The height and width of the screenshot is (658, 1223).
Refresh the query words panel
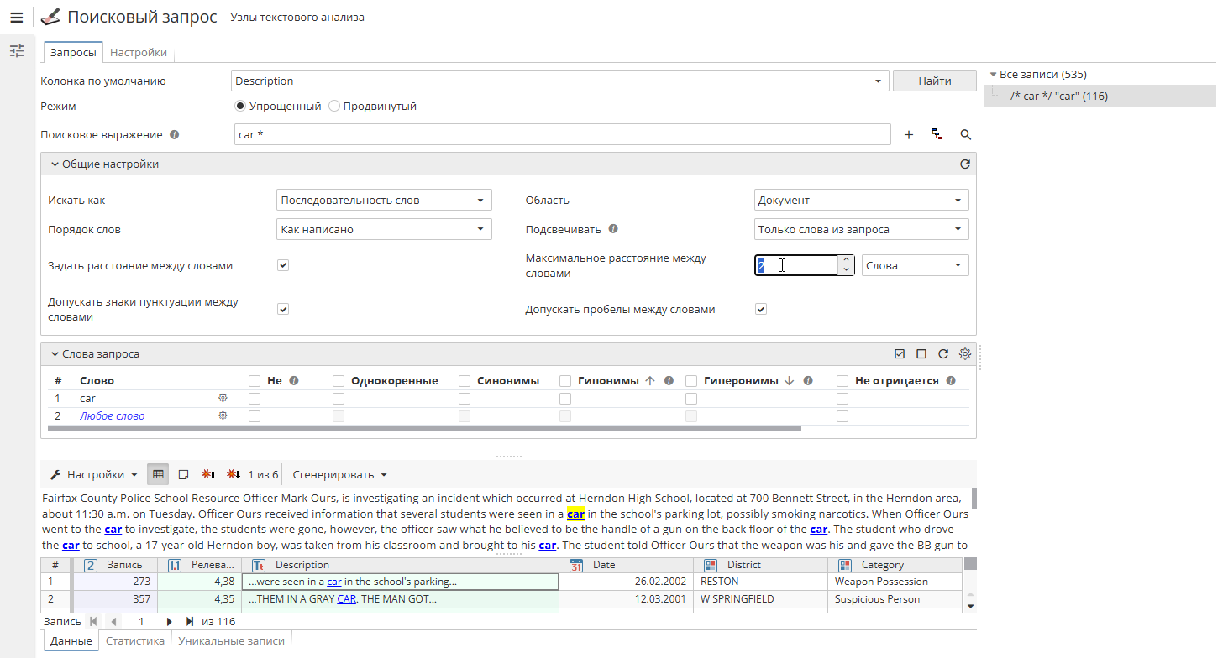click(943, 354)
